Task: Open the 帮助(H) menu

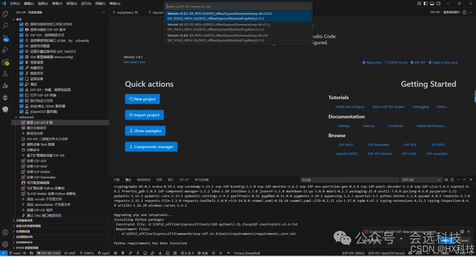Action: tap(115, 4)
